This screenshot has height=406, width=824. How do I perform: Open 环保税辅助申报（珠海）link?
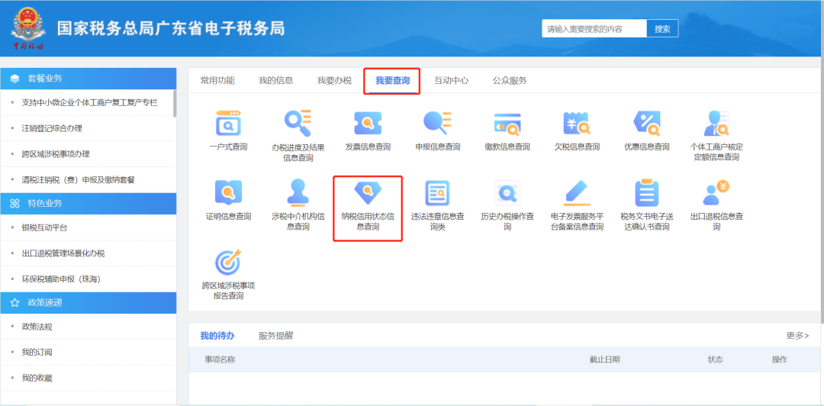pos(61,279)
